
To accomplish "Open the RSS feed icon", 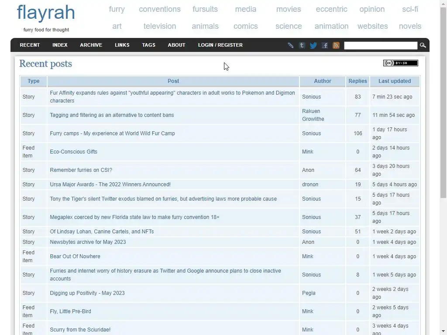I will [336, 45].
